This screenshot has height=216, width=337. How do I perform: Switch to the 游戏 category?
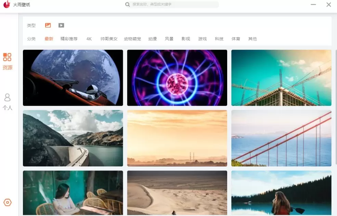(202, 39)
